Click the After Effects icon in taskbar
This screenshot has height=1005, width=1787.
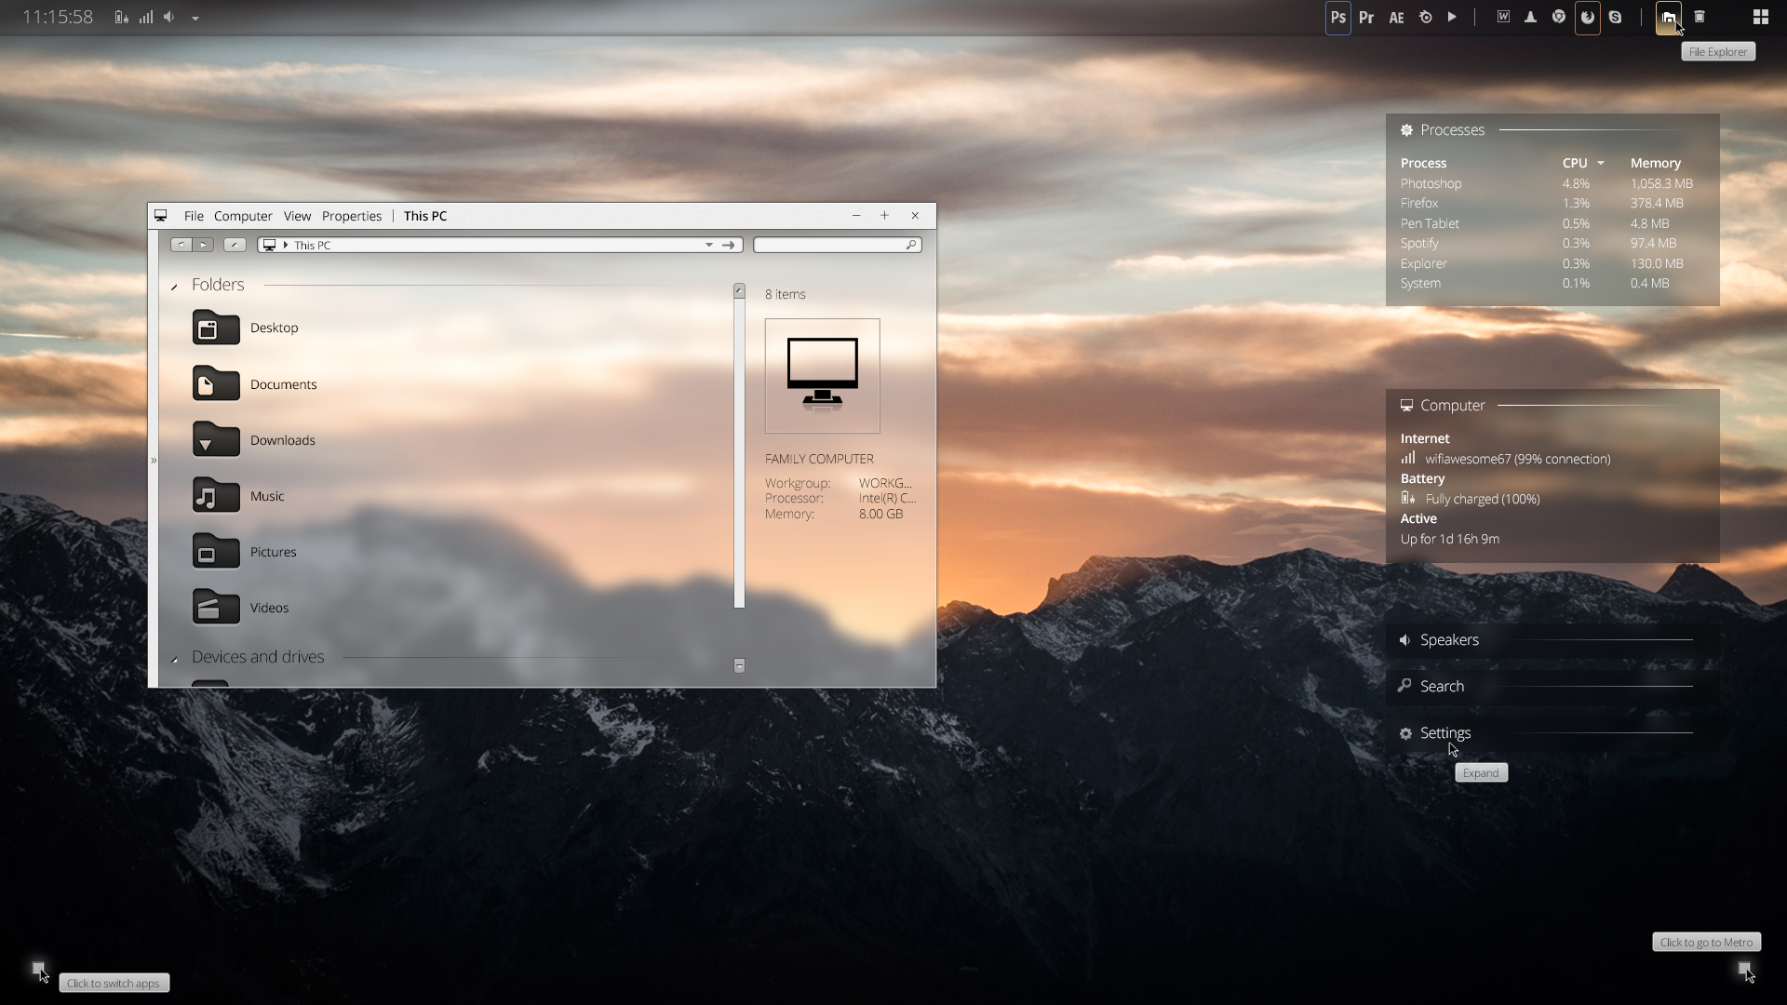pyautogui.click(x=1397, y=17)
